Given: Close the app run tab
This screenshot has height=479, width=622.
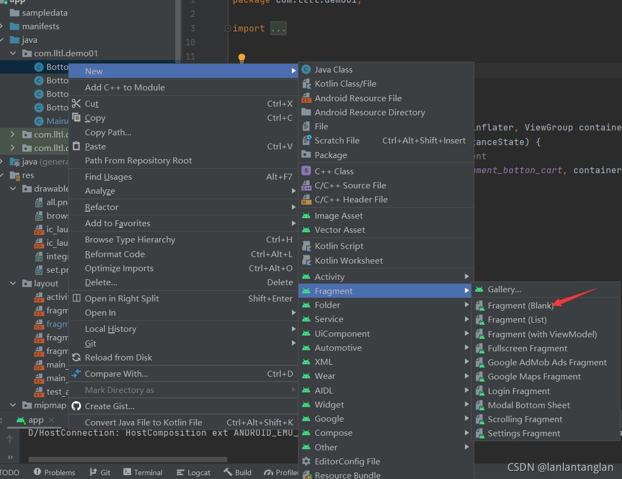Looking at the screenshot, I should point(51,420).
